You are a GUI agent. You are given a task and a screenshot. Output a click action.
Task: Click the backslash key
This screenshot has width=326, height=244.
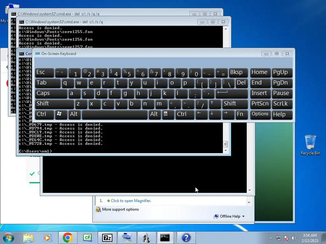coord(228,83)
